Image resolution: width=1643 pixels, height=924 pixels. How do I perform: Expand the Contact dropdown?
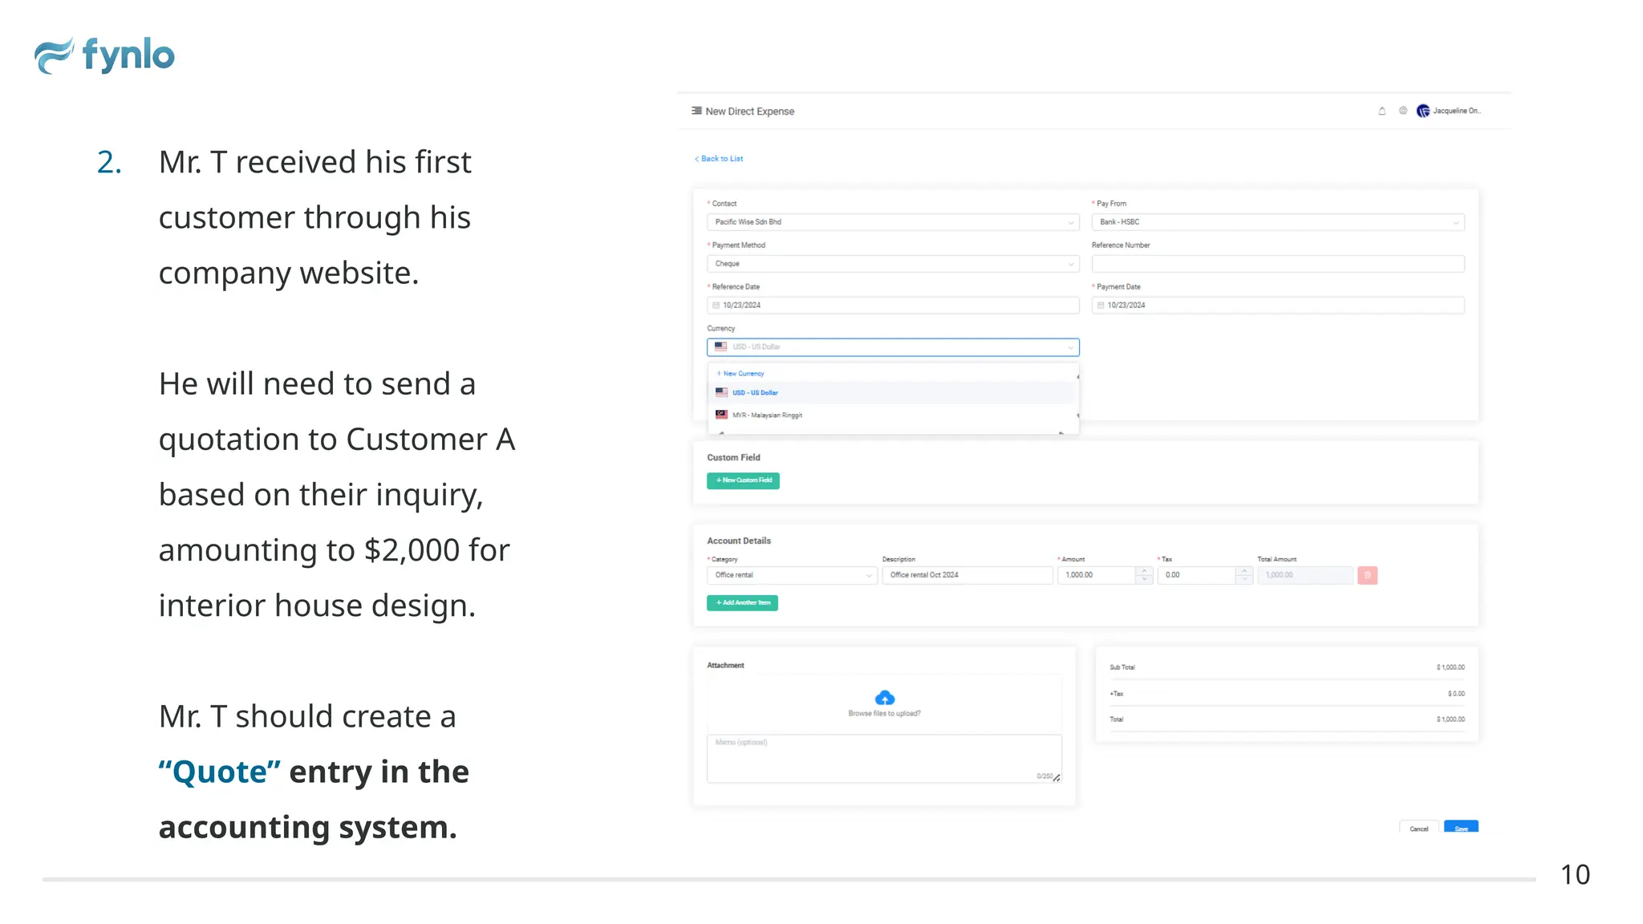pos(892,222)
